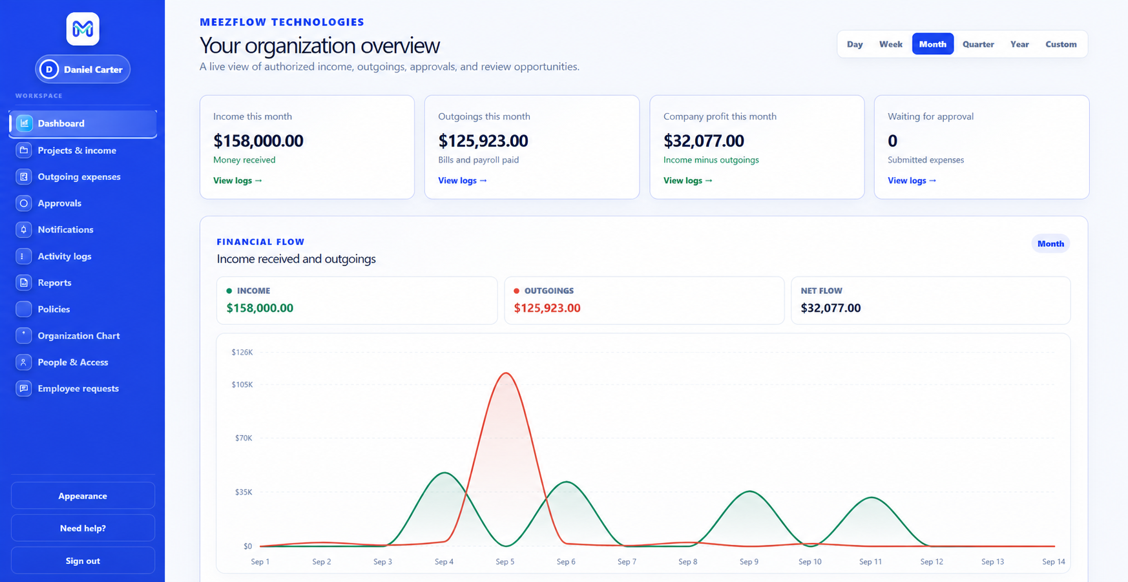The width and height of the screenshot is (1128, 582).
Task: Click the People & Access person icon
Action: coord(24,362)
